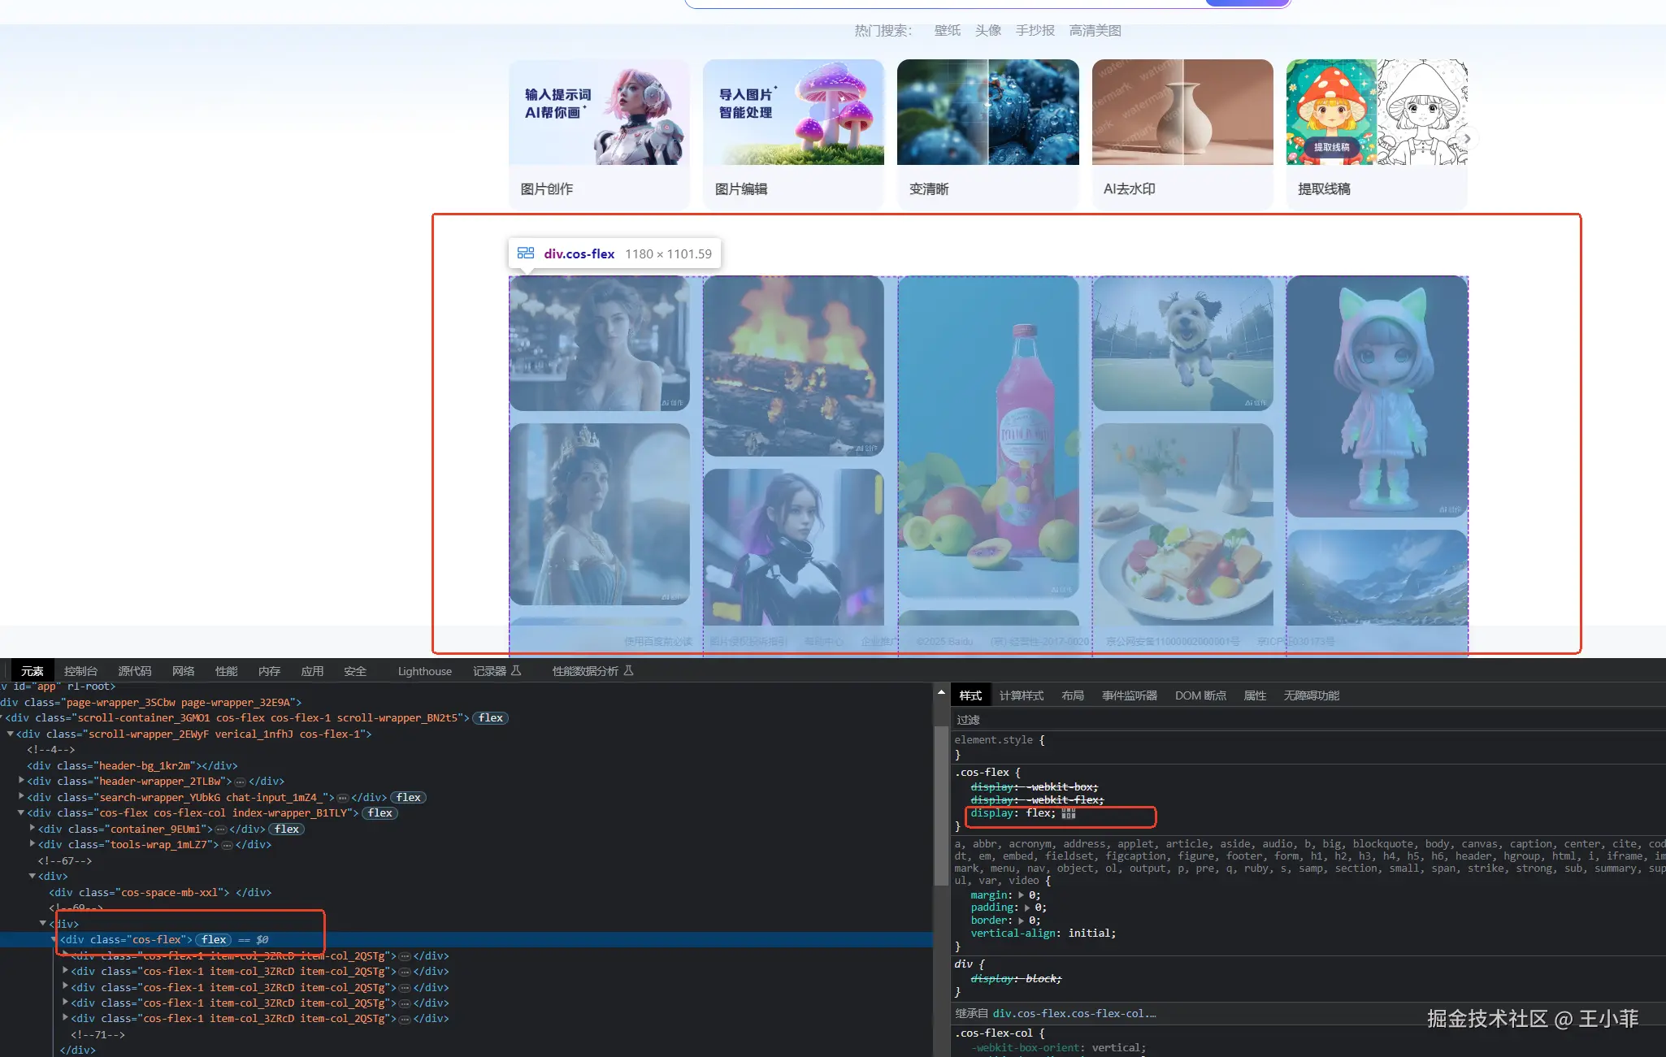Click ellipsis badge on header-wrapper_2TLBw node
The width and height of the screenshot is (1666, 1057).
[x=240, y=782]
